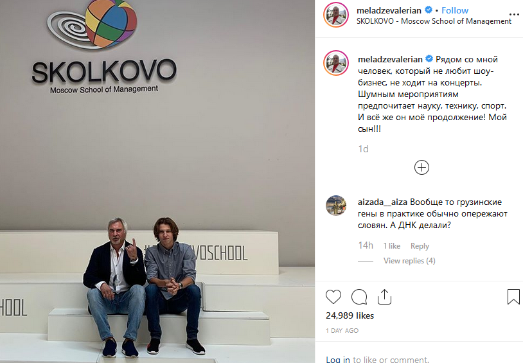View the 24,989 likes list

click(x=350, y=315)
